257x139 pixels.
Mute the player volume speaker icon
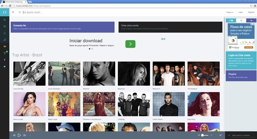tap(199, 135)
